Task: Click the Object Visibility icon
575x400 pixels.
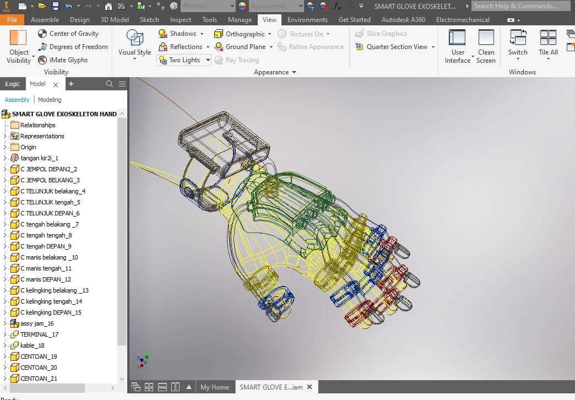Action: 18,39
